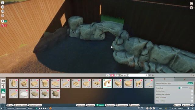Open the Exhibit Trading menu
Screen dimensions: 195x110
[35, 105]
